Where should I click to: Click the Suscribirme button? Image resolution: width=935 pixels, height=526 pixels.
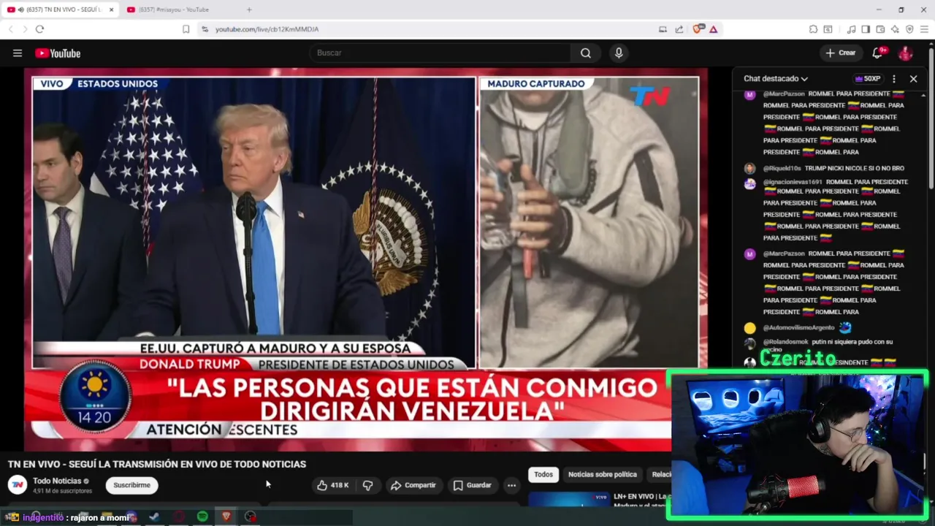coord(131,485)
